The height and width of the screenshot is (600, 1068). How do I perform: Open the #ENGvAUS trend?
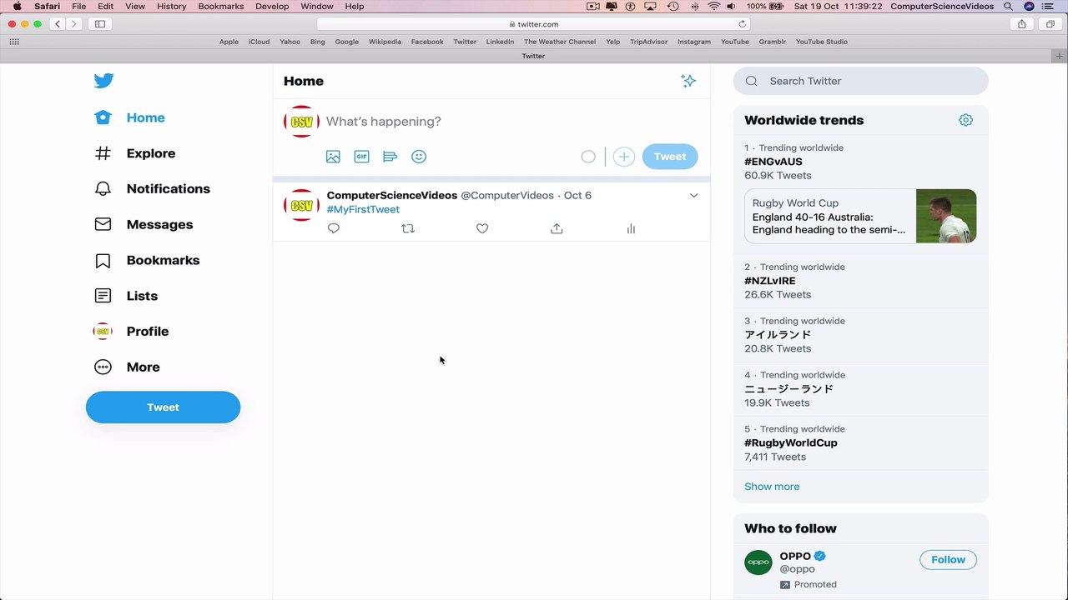tap(773, 162)
